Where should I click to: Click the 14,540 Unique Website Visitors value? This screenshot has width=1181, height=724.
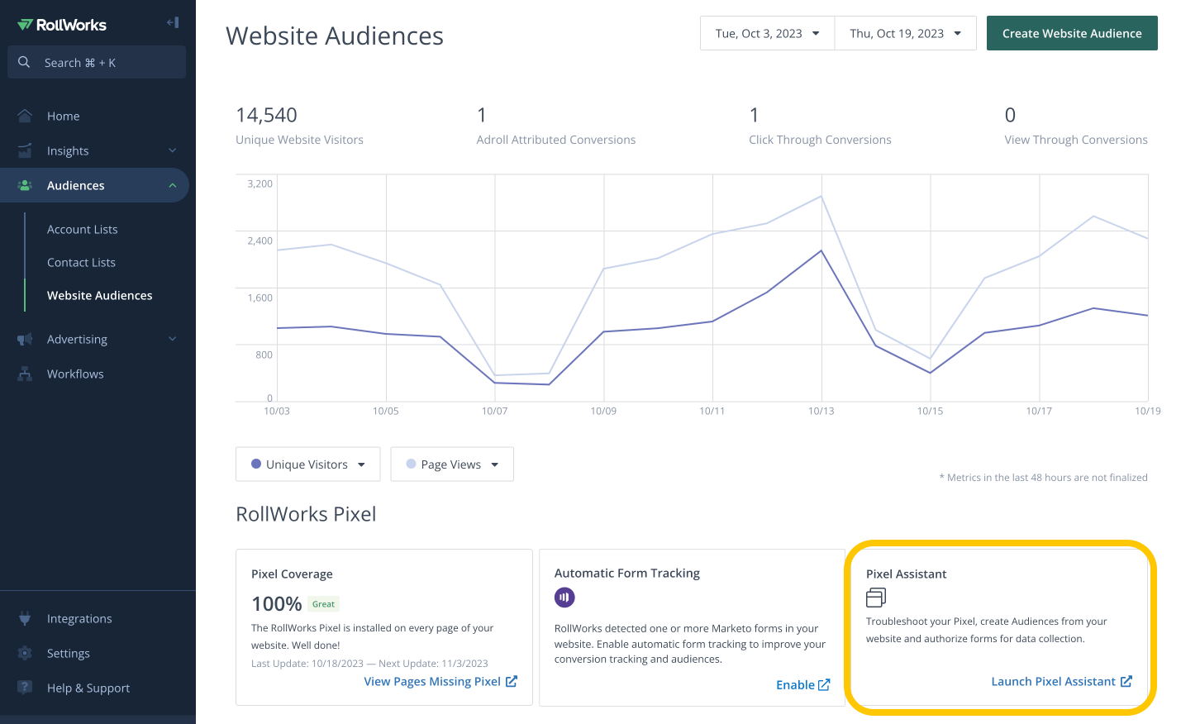[x=266, y=115]
